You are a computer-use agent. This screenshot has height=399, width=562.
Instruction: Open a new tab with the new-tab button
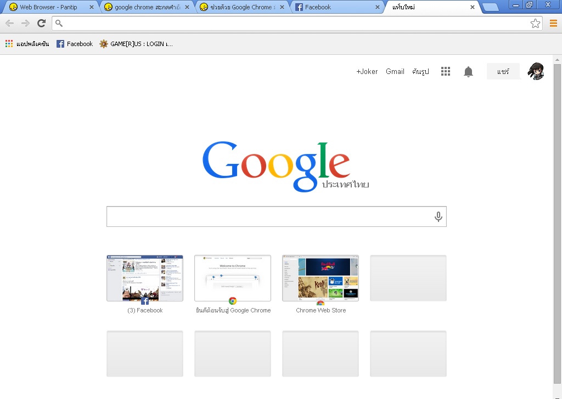(x=491, y=7)
